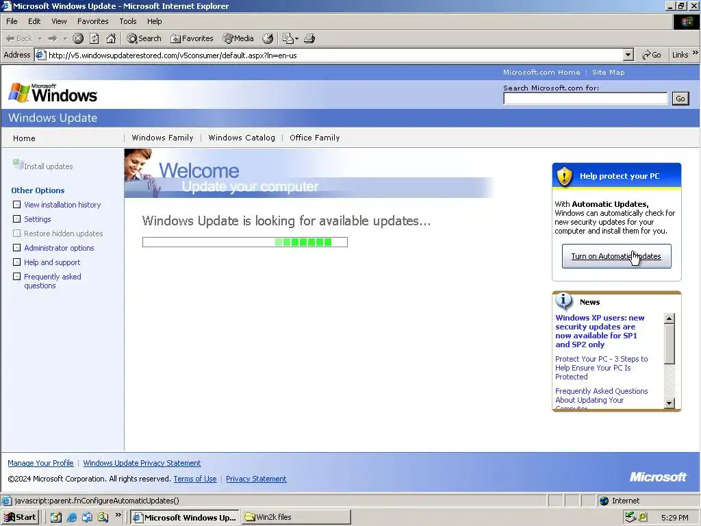
Task: Open the Edit menu
Action: pyautogui.click(x=34, y=21)
